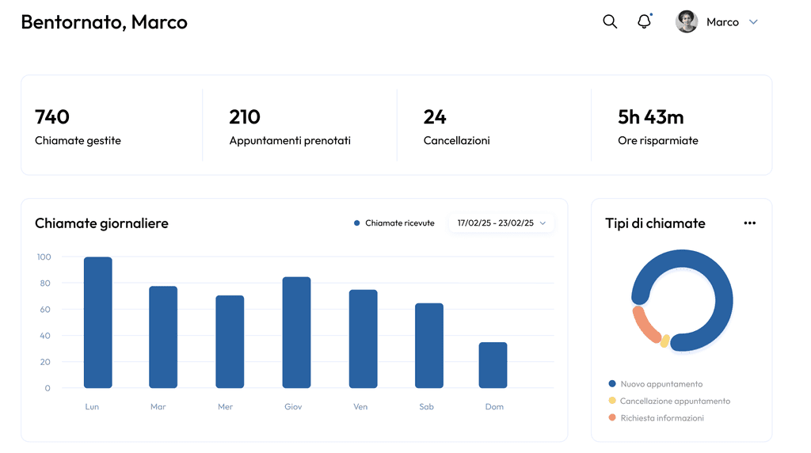Select the Cancellazione appuntamento legend entry
Screen dimensions: 811x453
669,401
